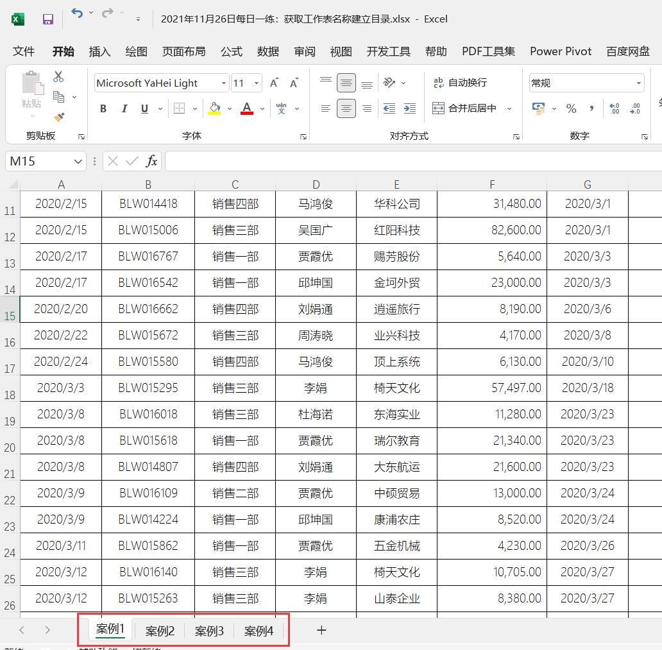Open Power Pivot tab
This screenshot has width=662, height=650.
tap(561, 51)
